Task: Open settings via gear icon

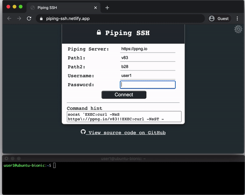Action: [238, 29]
